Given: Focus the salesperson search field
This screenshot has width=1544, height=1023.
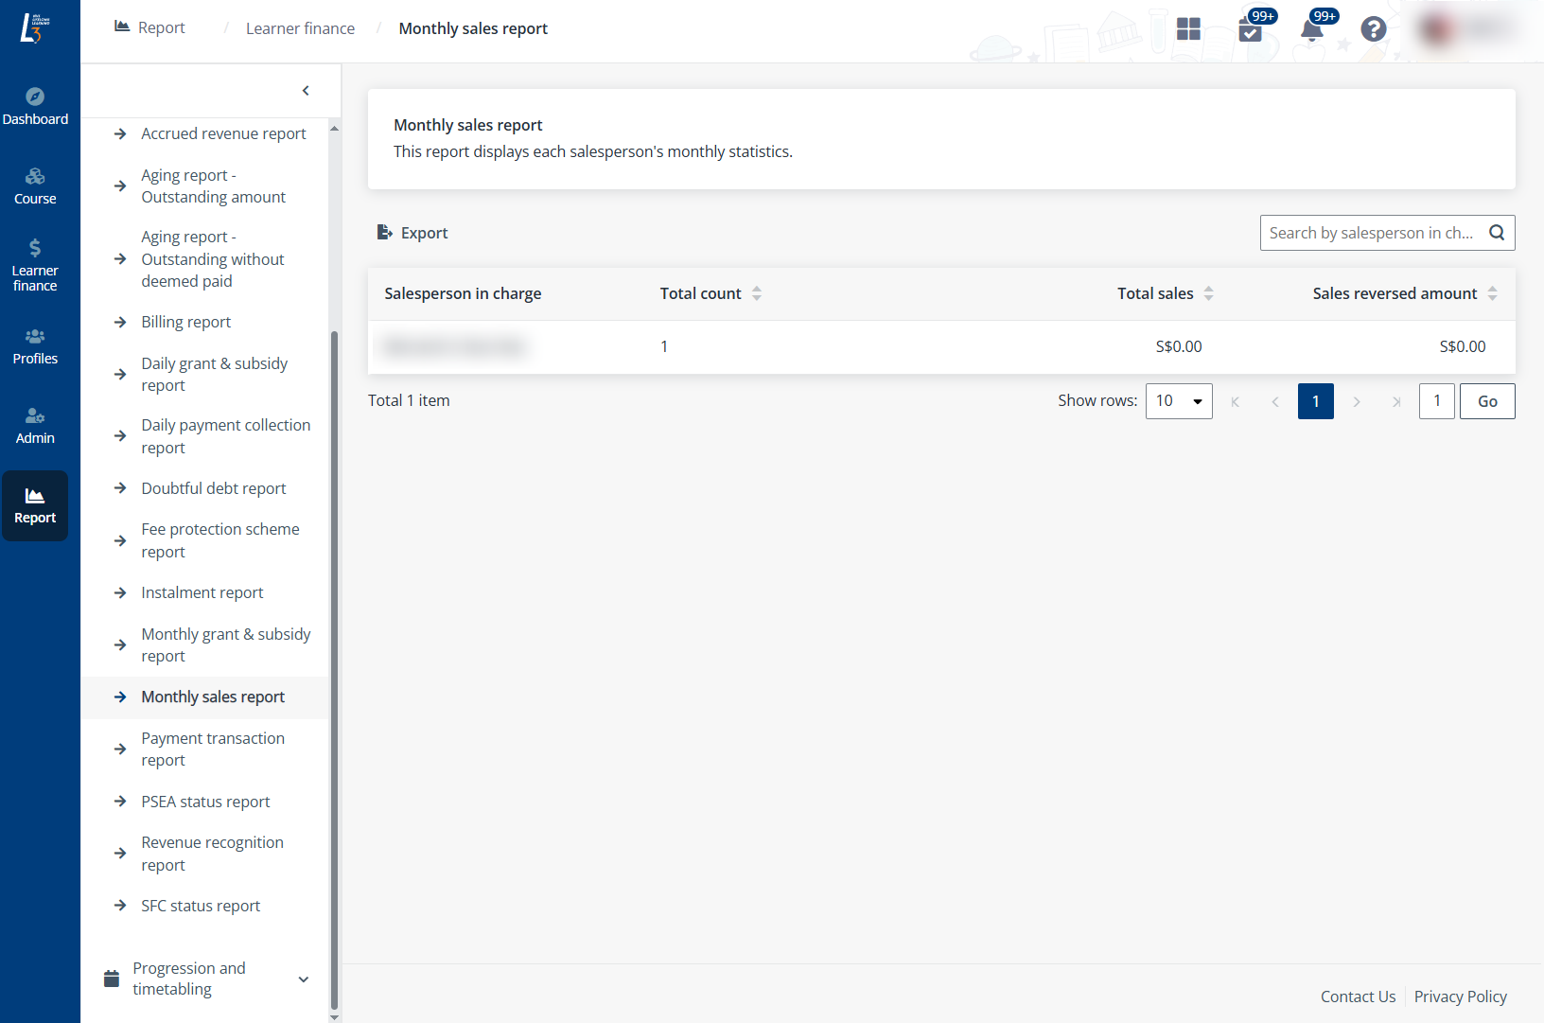Looking at the screenshot, I should (x=1370, y=233).
